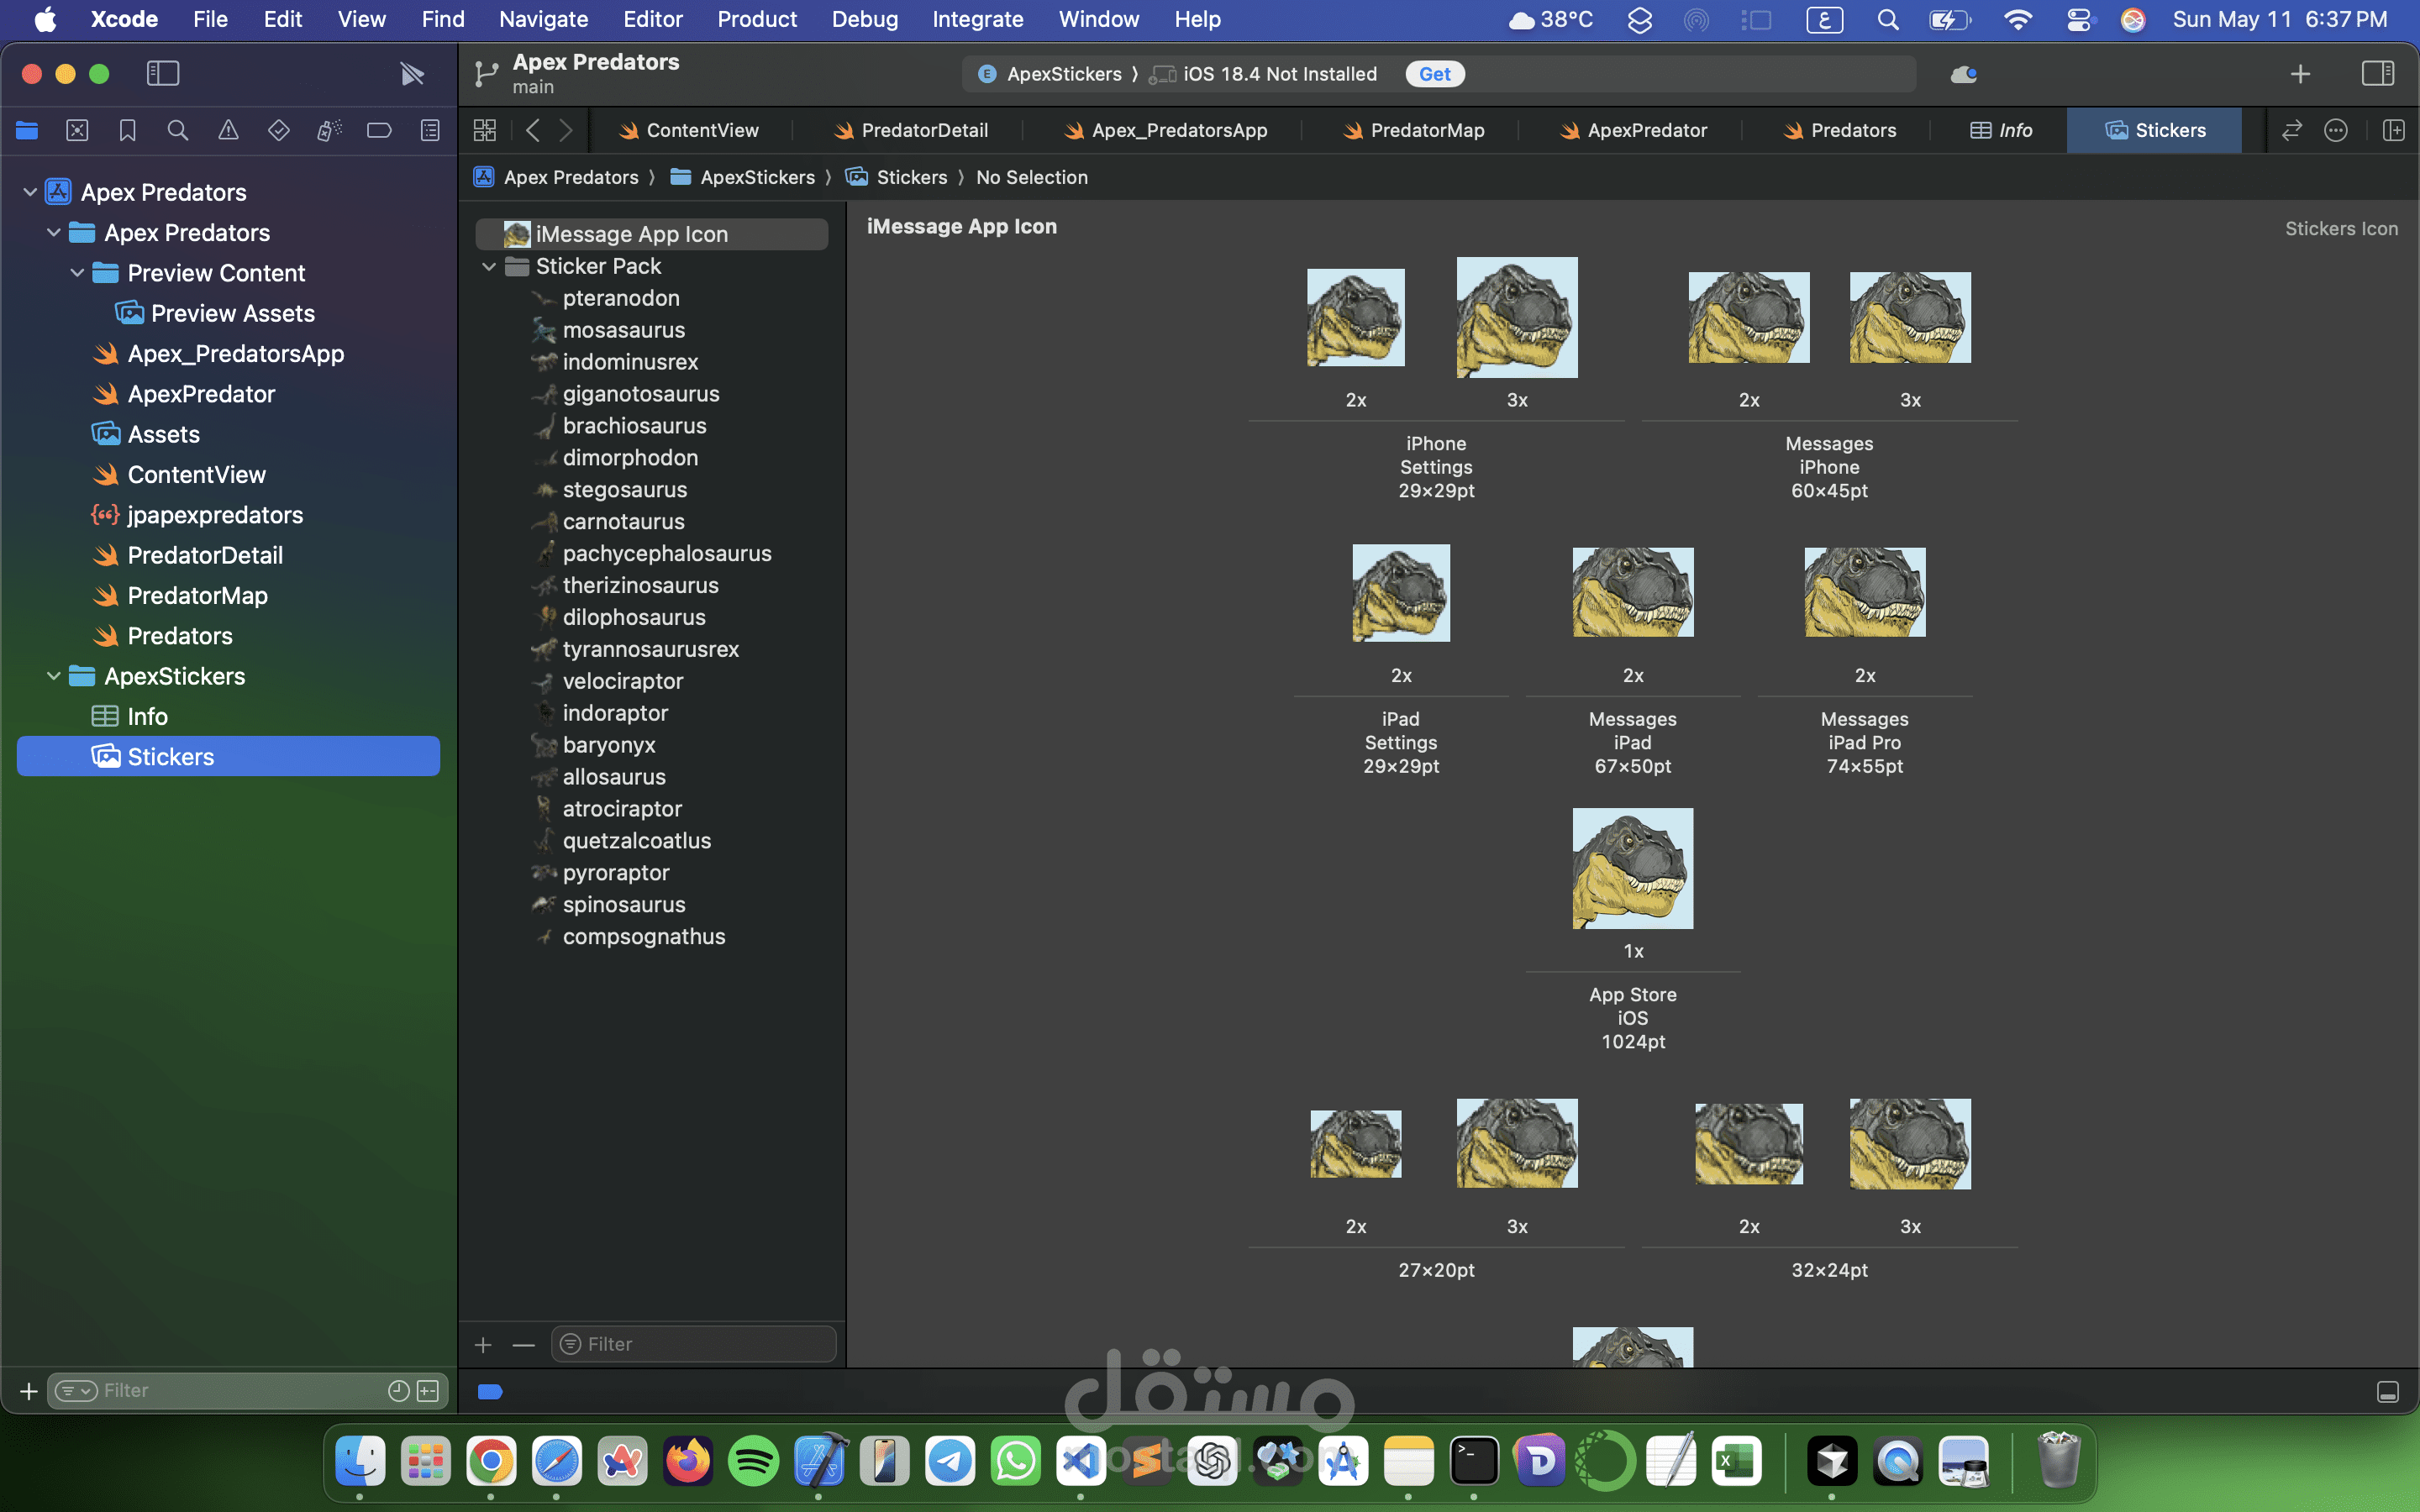Screen dimensions: 2420x1512
Task: Switch to the Info tab
Action: [2001, 130]
